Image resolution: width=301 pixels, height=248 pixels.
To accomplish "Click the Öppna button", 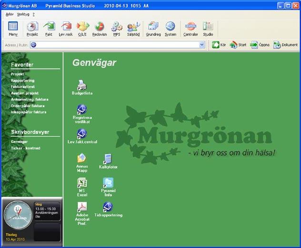I will 260,45.
